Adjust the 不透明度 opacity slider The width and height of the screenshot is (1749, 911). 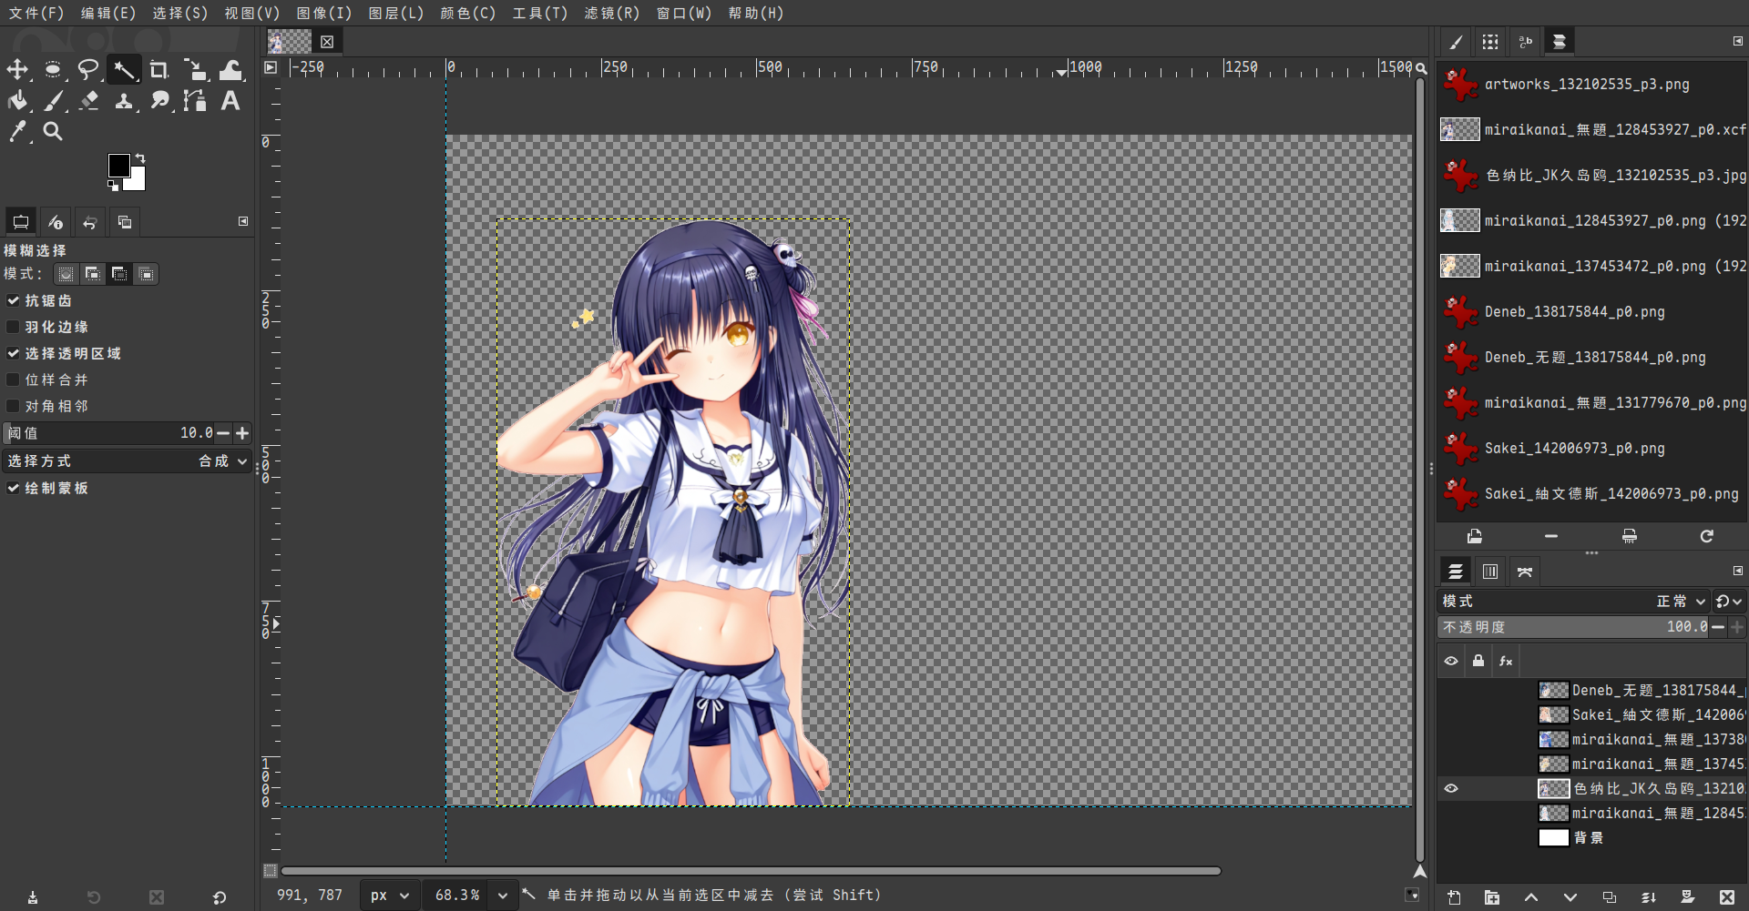pos(1574,627)
